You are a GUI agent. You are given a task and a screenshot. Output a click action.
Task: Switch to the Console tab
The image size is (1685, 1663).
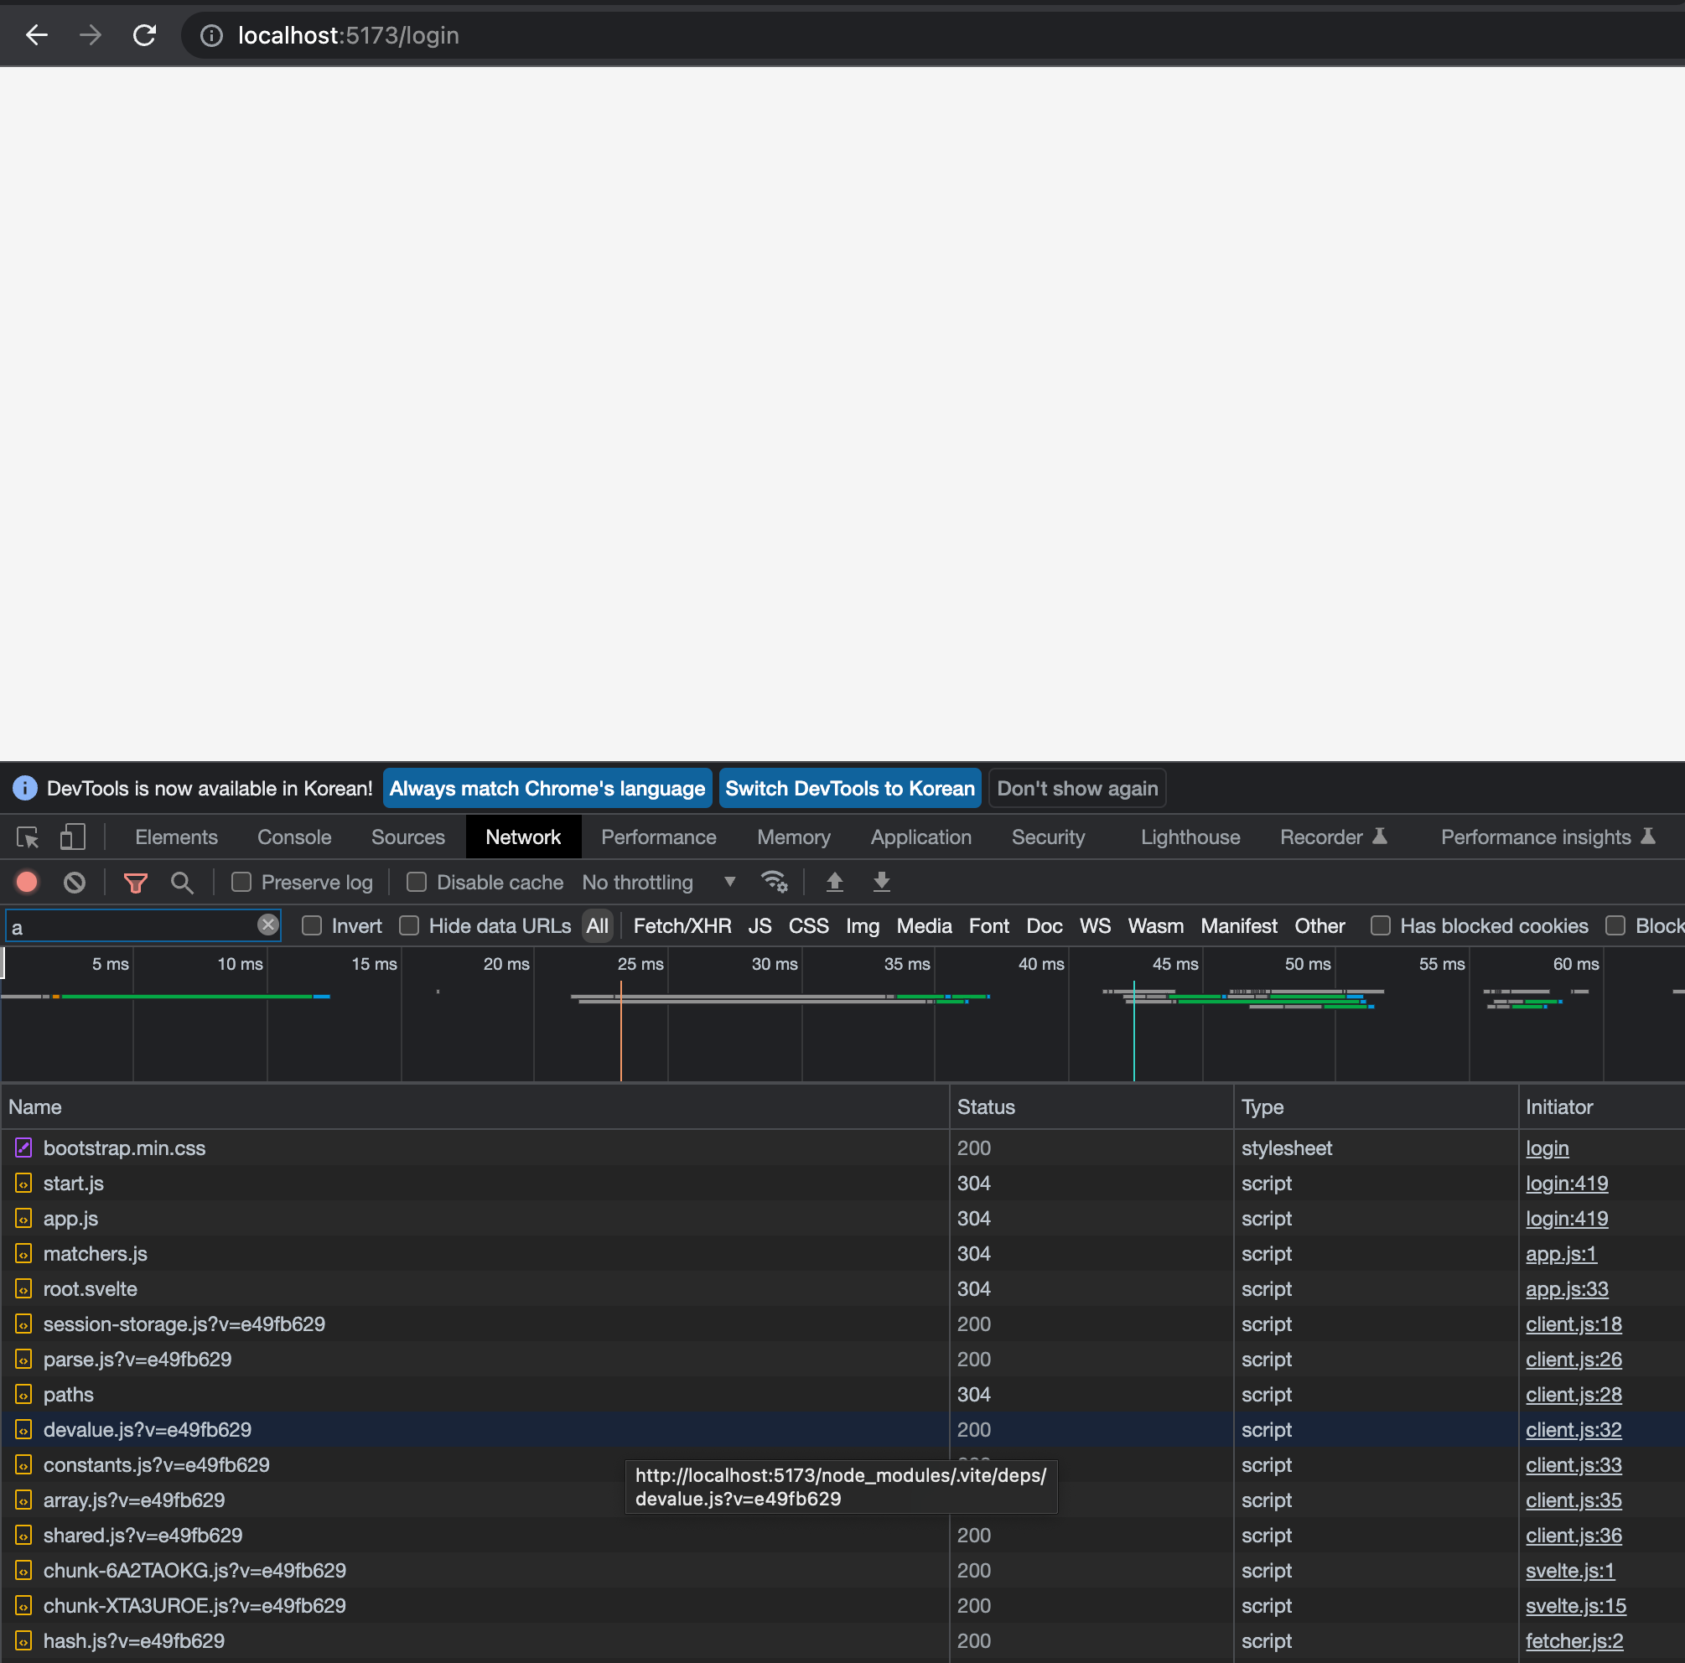pos(294,837)
